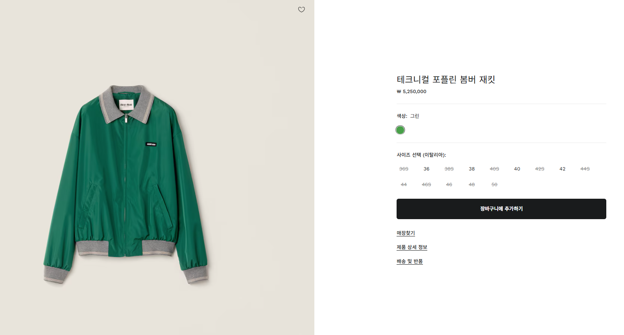
Task: Click the unavailable size 46
Action: [449, 185]
